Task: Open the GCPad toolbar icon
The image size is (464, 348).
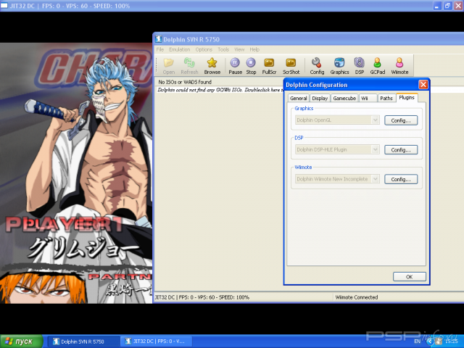Action: pos(377,63)
